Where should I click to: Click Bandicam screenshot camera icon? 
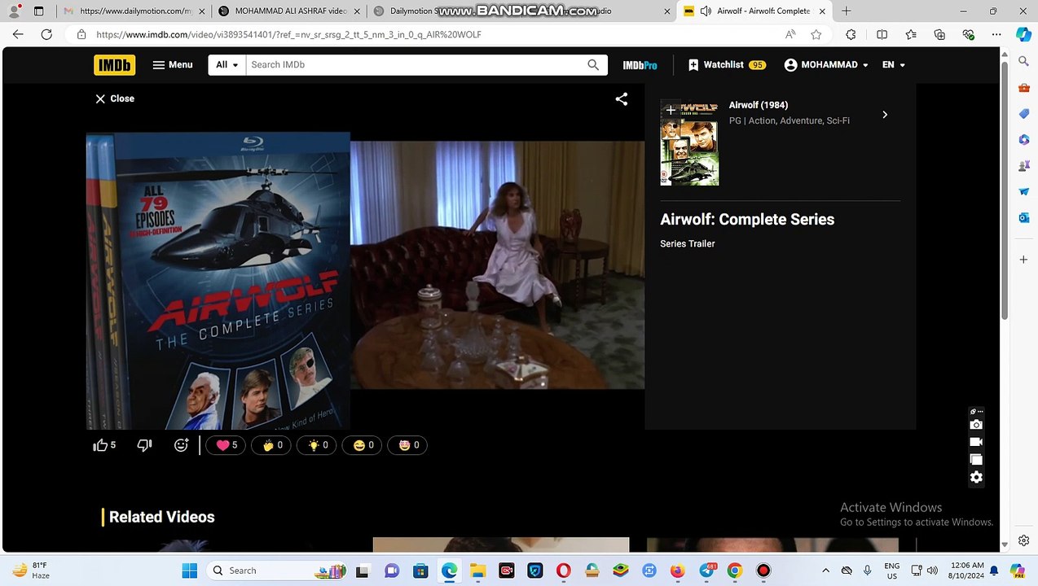tap(976, 425)
